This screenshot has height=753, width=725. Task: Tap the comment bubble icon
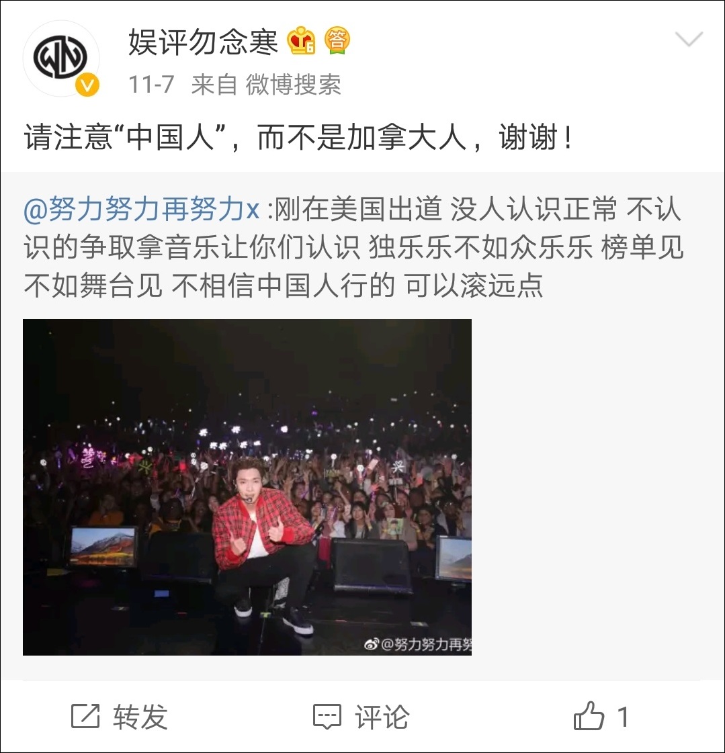[x=327, y=717]
